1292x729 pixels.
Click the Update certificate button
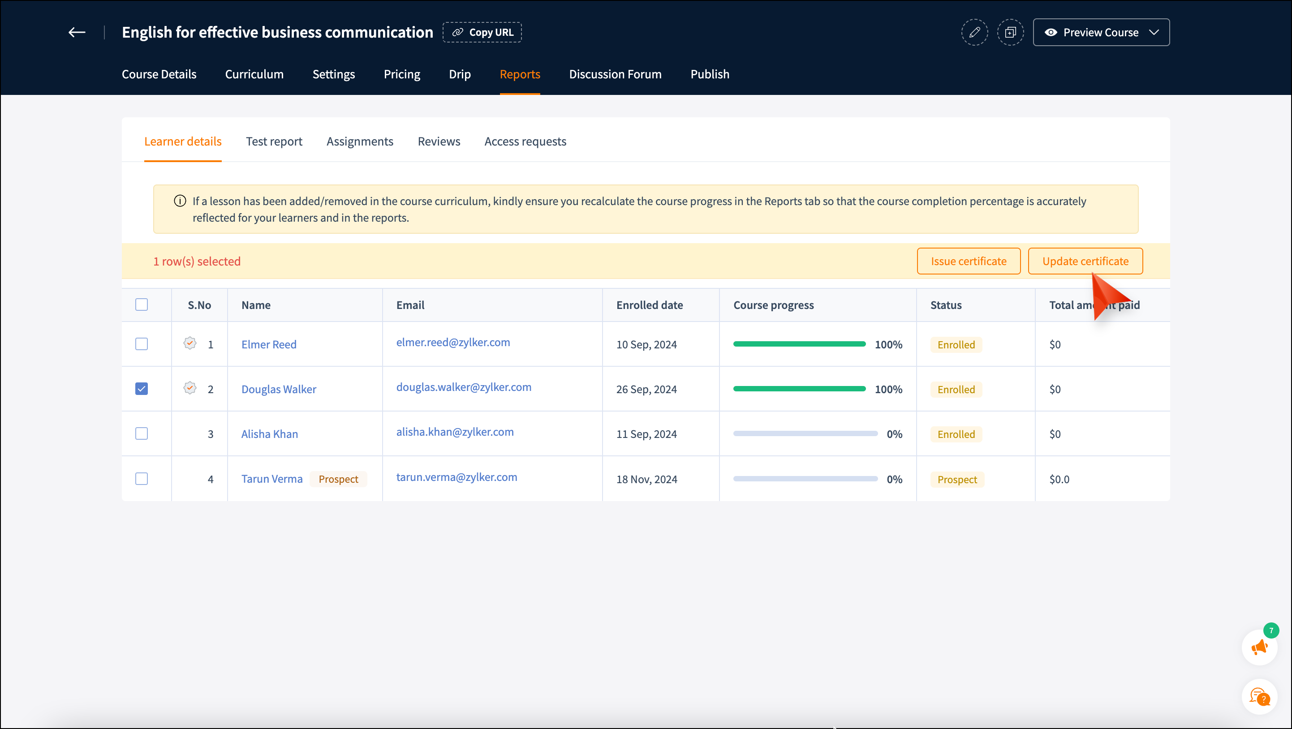(x=1085, y=261)
